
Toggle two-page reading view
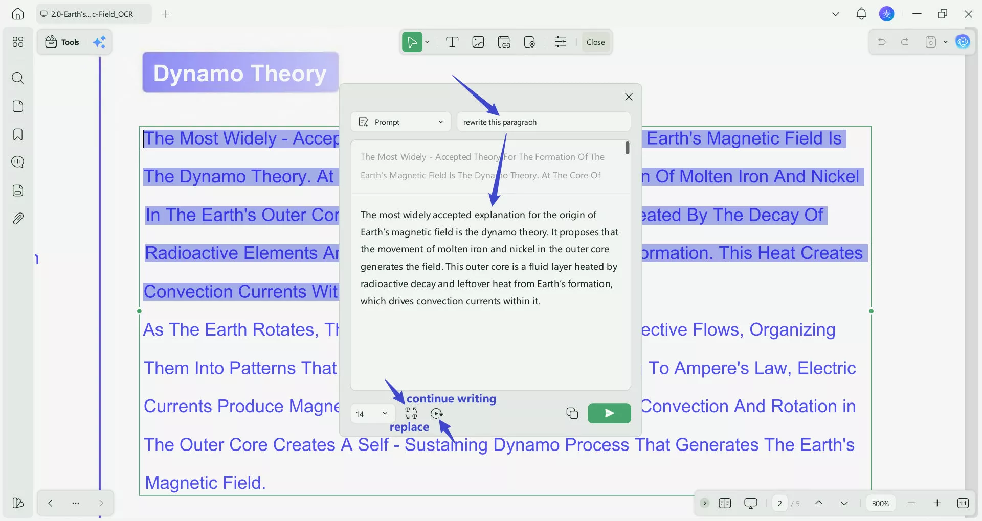(725, 503)
